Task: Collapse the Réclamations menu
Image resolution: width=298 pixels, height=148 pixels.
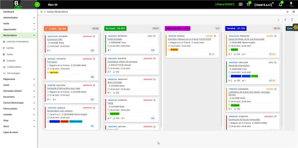Action: tap(19, 35)
